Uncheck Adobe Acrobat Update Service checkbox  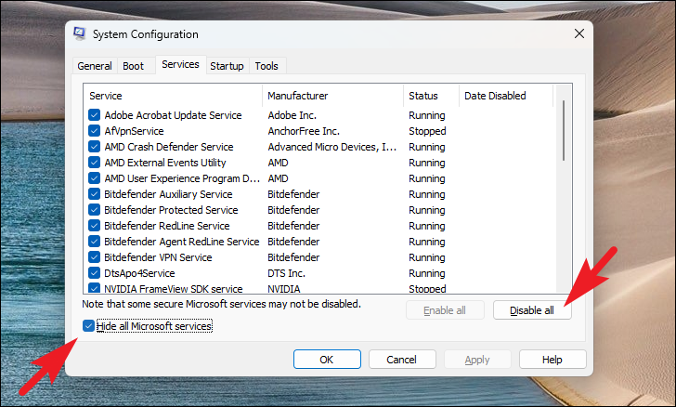[95, 115]
